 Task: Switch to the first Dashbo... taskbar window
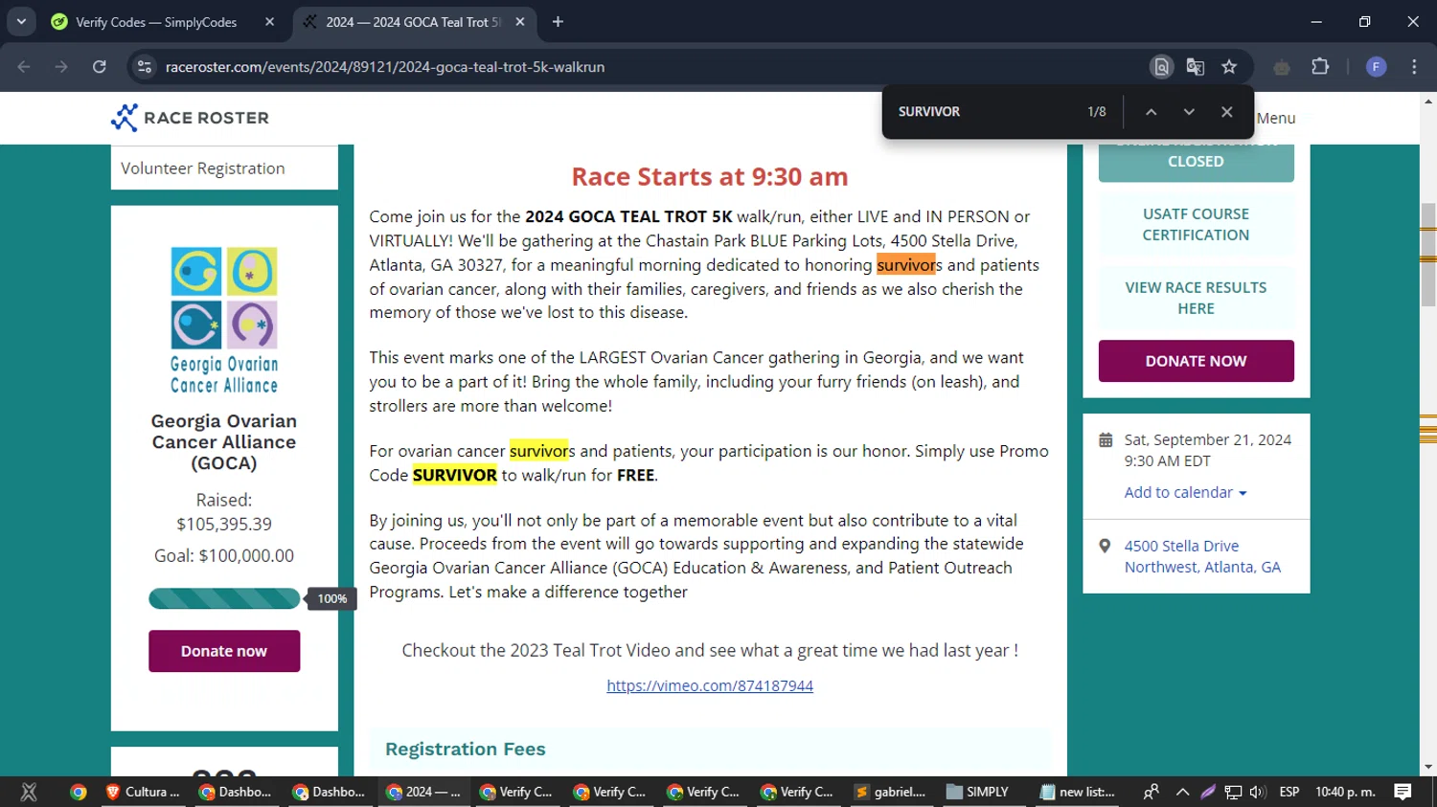click(x=236, y=792)
